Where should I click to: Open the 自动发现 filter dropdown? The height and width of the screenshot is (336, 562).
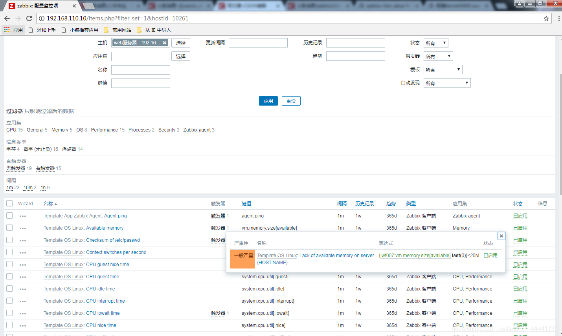(447, 83)
